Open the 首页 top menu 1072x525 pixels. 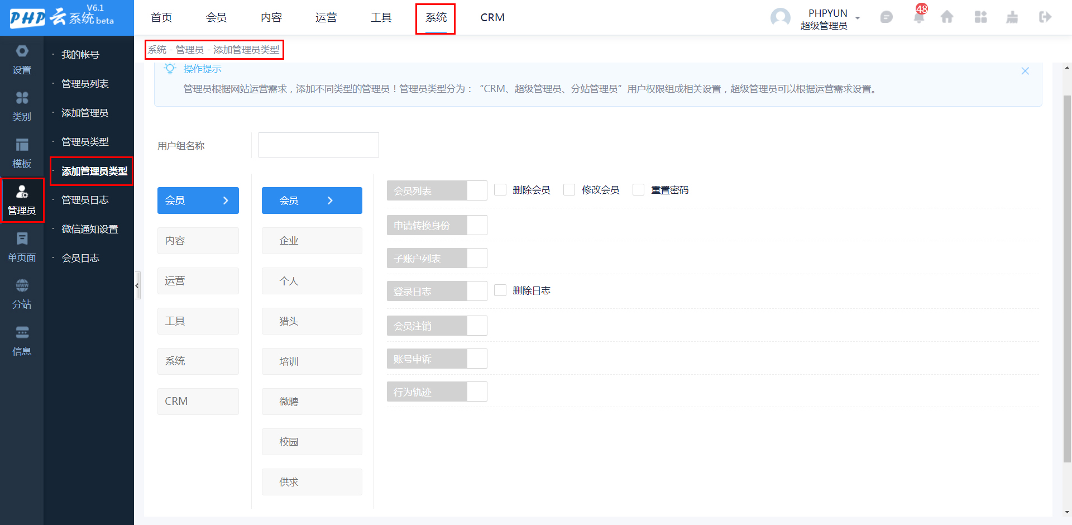[161, 17]
